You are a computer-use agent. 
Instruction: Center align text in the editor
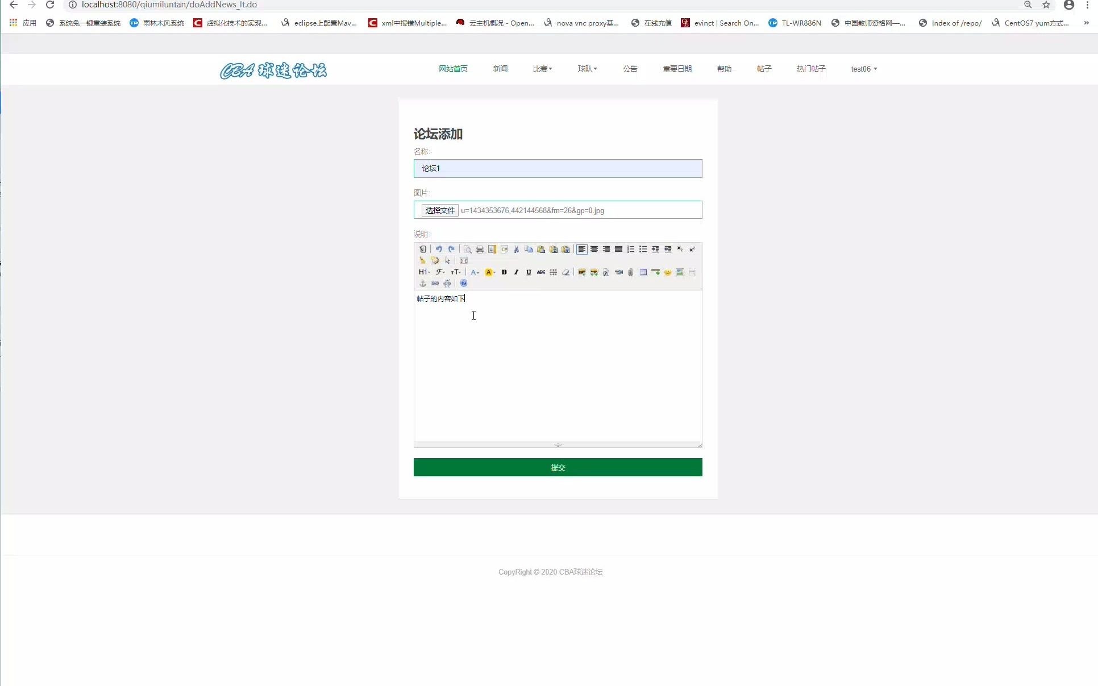(594, 249)
